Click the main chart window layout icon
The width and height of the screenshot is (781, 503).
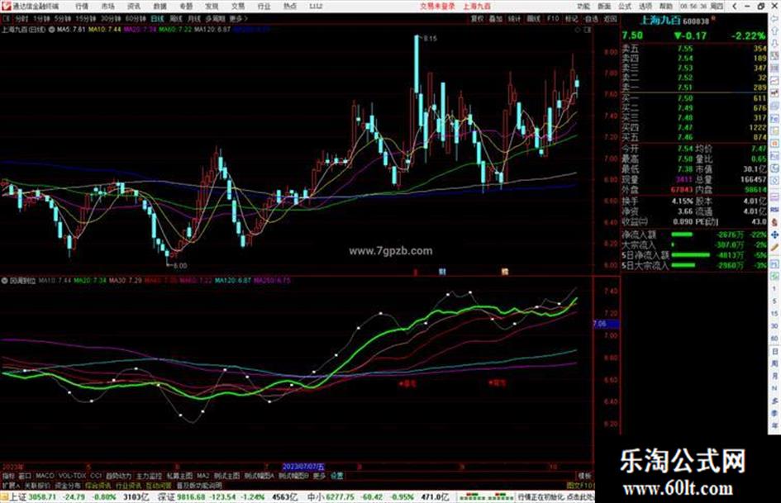tap(588, 30)
